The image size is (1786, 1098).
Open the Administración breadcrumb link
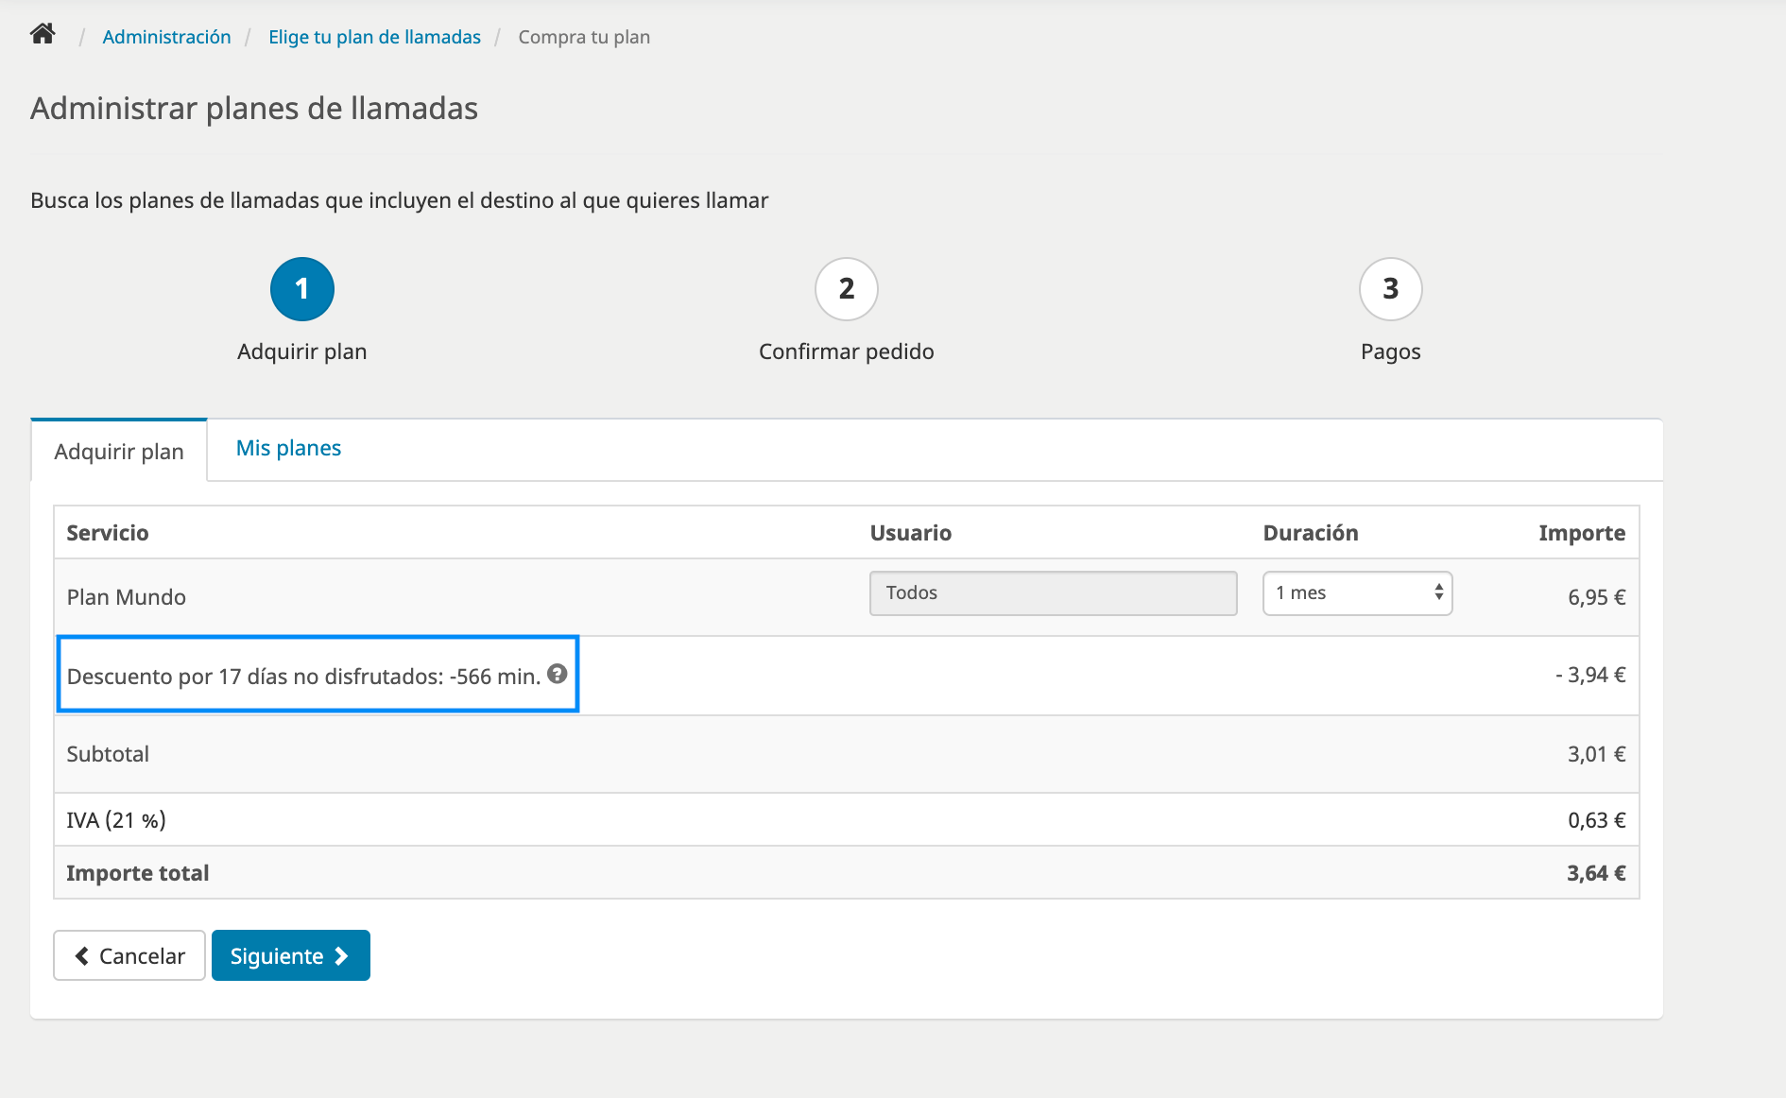tap(166, 37)
